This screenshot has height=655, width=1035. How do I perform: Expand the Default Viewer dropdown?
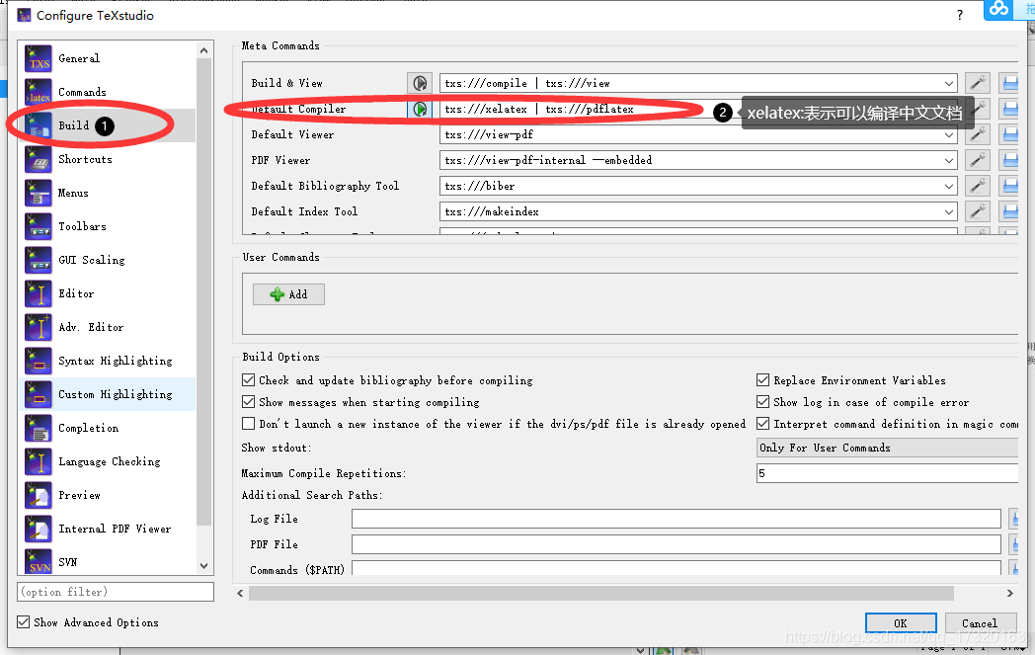[948, 134]
